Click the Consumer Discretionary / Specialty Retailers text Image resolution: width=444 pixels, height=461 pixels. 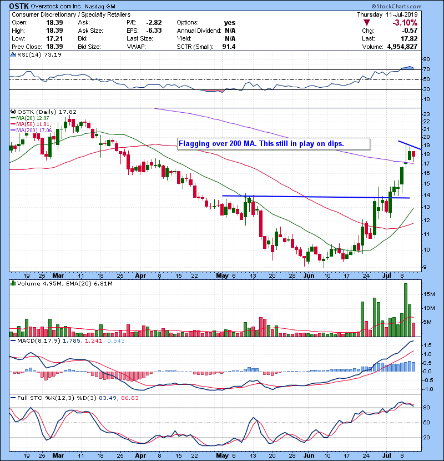(71, 14)
